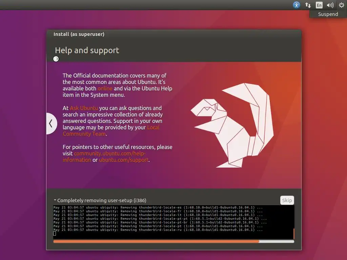Image resolution: width=347 pixels, height=260 pixels.
Task: Click the origami squirrel illustration
Action: pyautogui.click(x=232, y=125)
